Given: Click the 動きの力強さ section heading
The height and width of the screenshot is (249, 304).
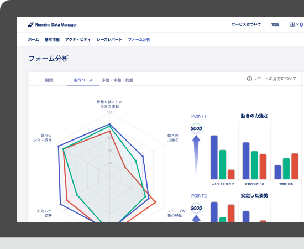Looking at the screenshot, I should pyautogui.click(x=254, y=116).
